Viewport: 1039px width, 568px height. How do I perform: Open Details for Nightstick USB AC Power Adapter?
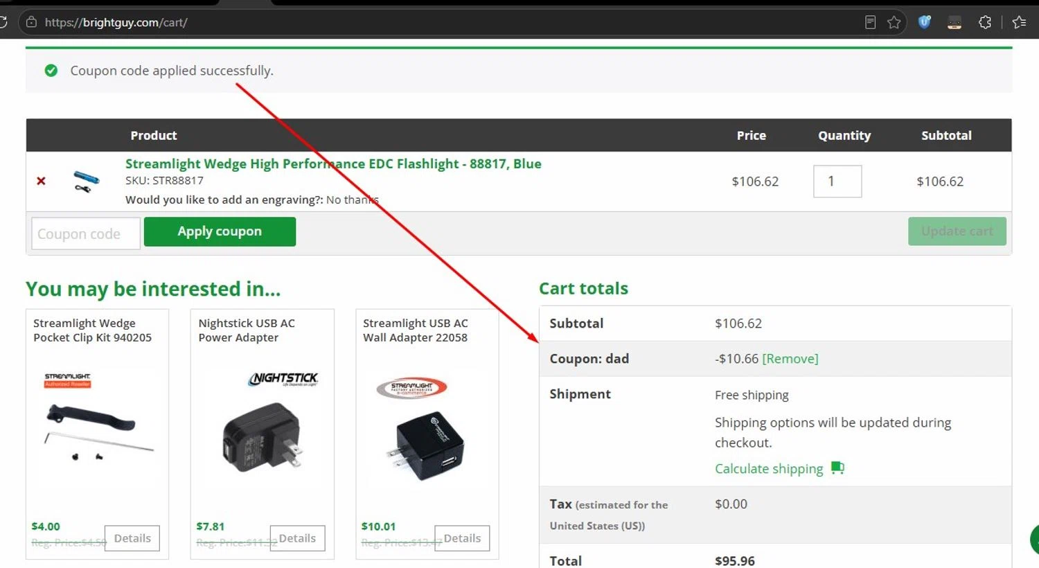pyautogui.click(x=297, y=538)
